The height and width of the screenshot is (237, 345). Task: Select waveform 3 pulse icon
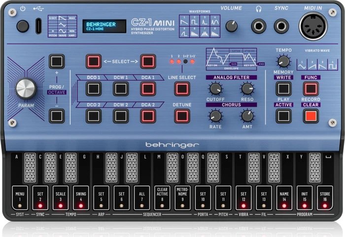point(205,21)
